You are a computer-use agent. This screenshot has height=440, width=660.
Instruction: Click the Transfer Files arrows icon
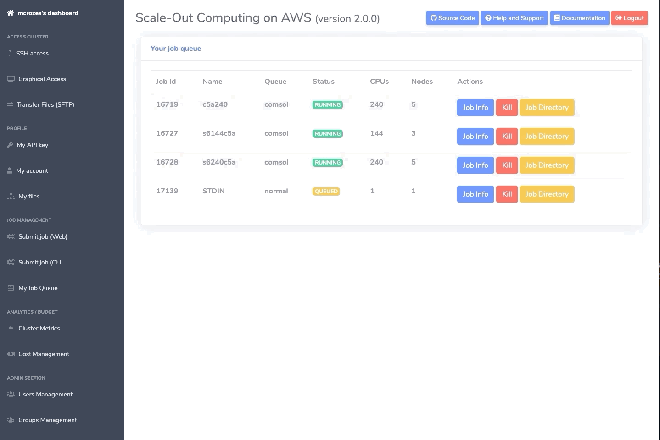pos(10,104)
